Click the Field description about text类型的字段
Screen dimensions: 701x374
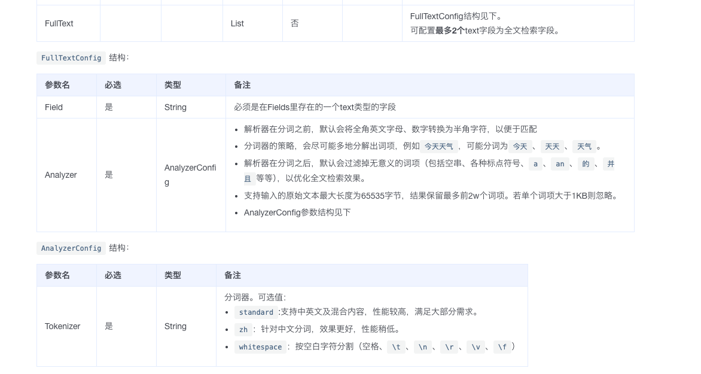[315, 107]
